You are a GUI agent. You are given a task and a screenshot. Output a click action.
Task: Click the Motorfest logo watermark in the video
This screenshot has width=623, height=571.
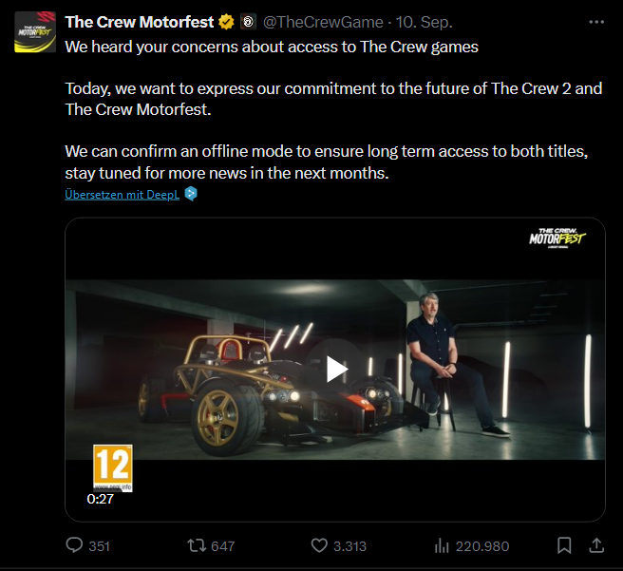[x=557, y=238]
